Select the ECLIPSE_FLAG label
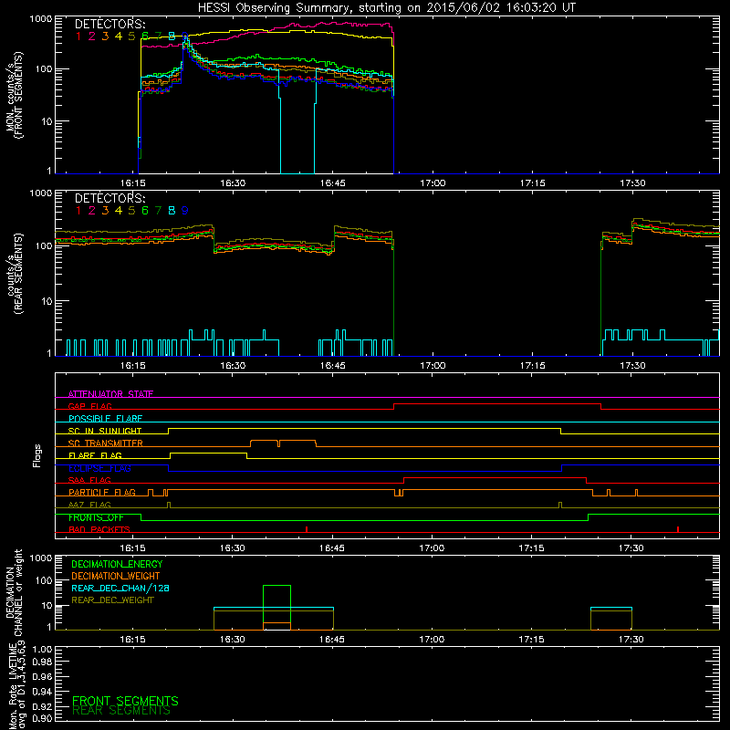The image size is (730, 730). coord(99,468)
